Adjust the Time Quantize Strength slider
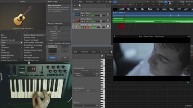 (x=88, y=73)
